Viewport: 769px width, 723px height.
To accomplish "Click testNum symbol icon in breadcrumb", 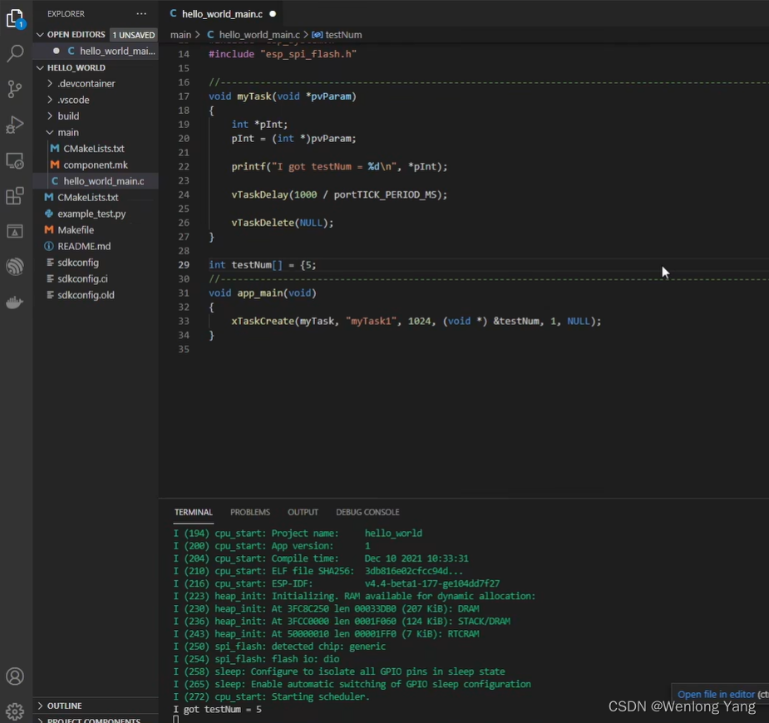I will [x=318, y=35].
